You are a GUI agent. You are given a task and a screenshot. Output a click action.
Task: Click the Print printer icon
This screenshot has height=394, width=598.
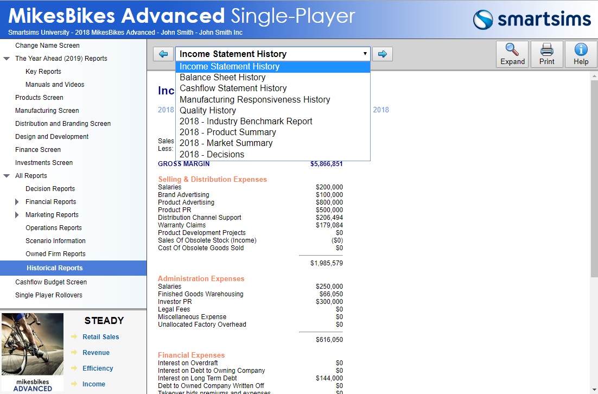click(546, 50)
